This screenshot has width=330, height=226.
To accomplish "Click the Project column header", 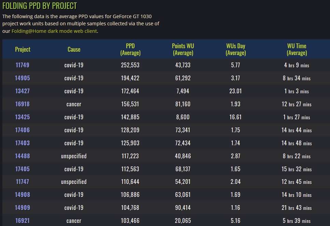I will (x=23, y=49).
